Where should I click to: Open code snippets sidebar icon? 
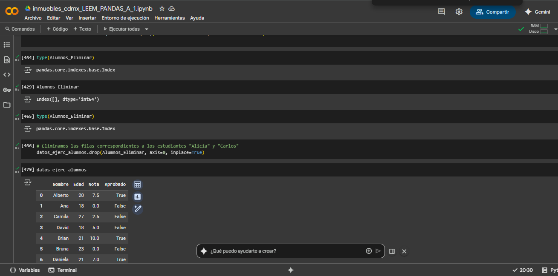click(7, 75)
